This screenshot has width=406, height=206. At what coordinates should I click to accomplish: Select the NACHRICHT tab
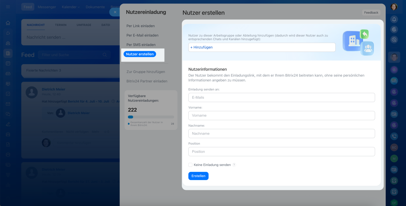36,25
